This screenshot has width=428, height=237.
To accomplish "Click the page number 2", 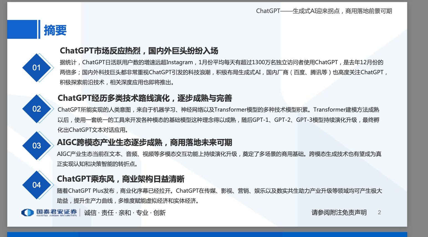I will coord(379,212).
